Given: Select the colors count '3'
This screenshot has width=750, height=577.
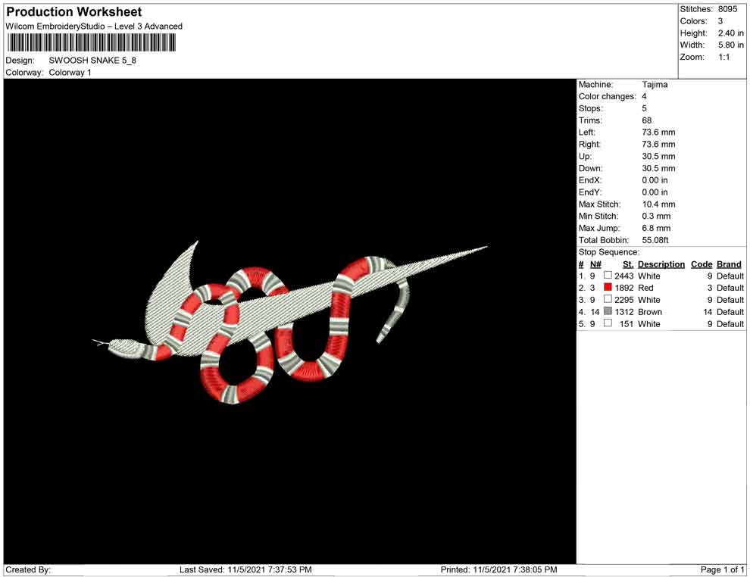Looking at the screenshot, I should pos(720,21).
